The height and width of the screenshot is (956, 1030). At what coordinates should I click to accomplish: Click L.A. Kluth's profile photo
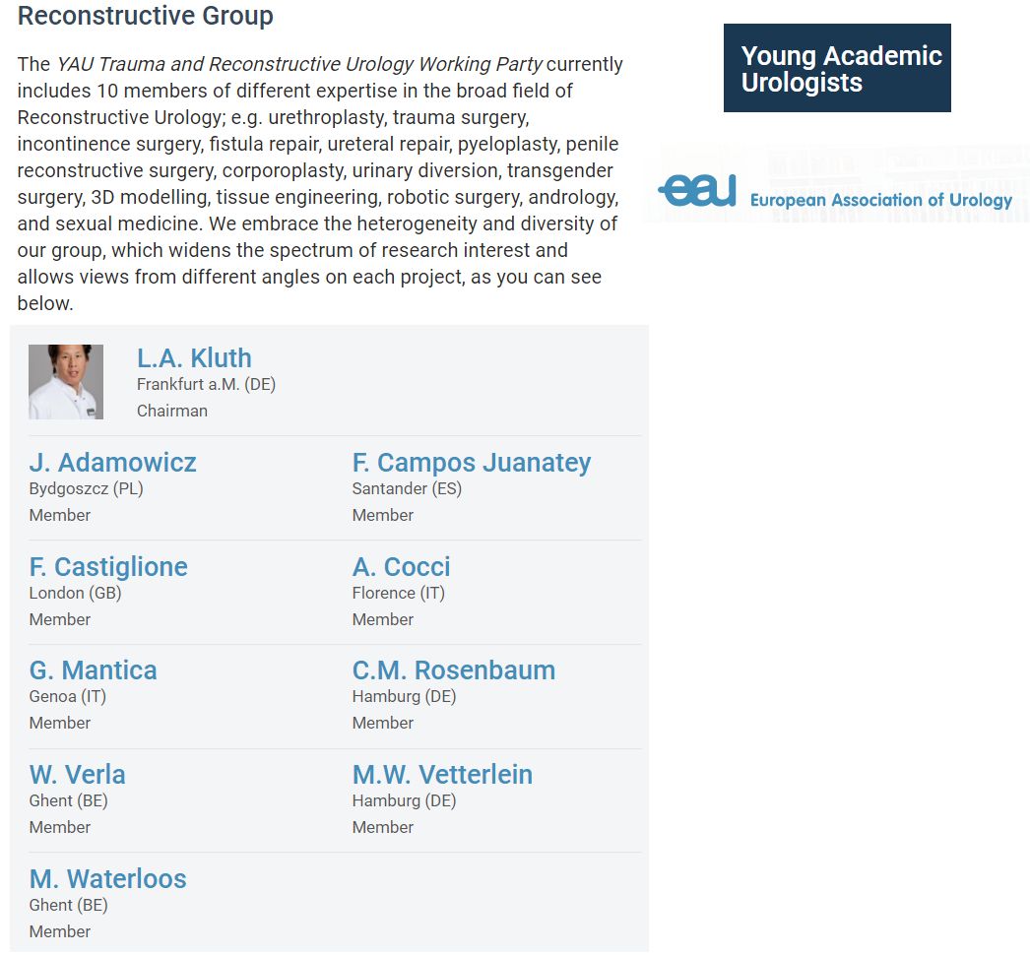[66, 382]
